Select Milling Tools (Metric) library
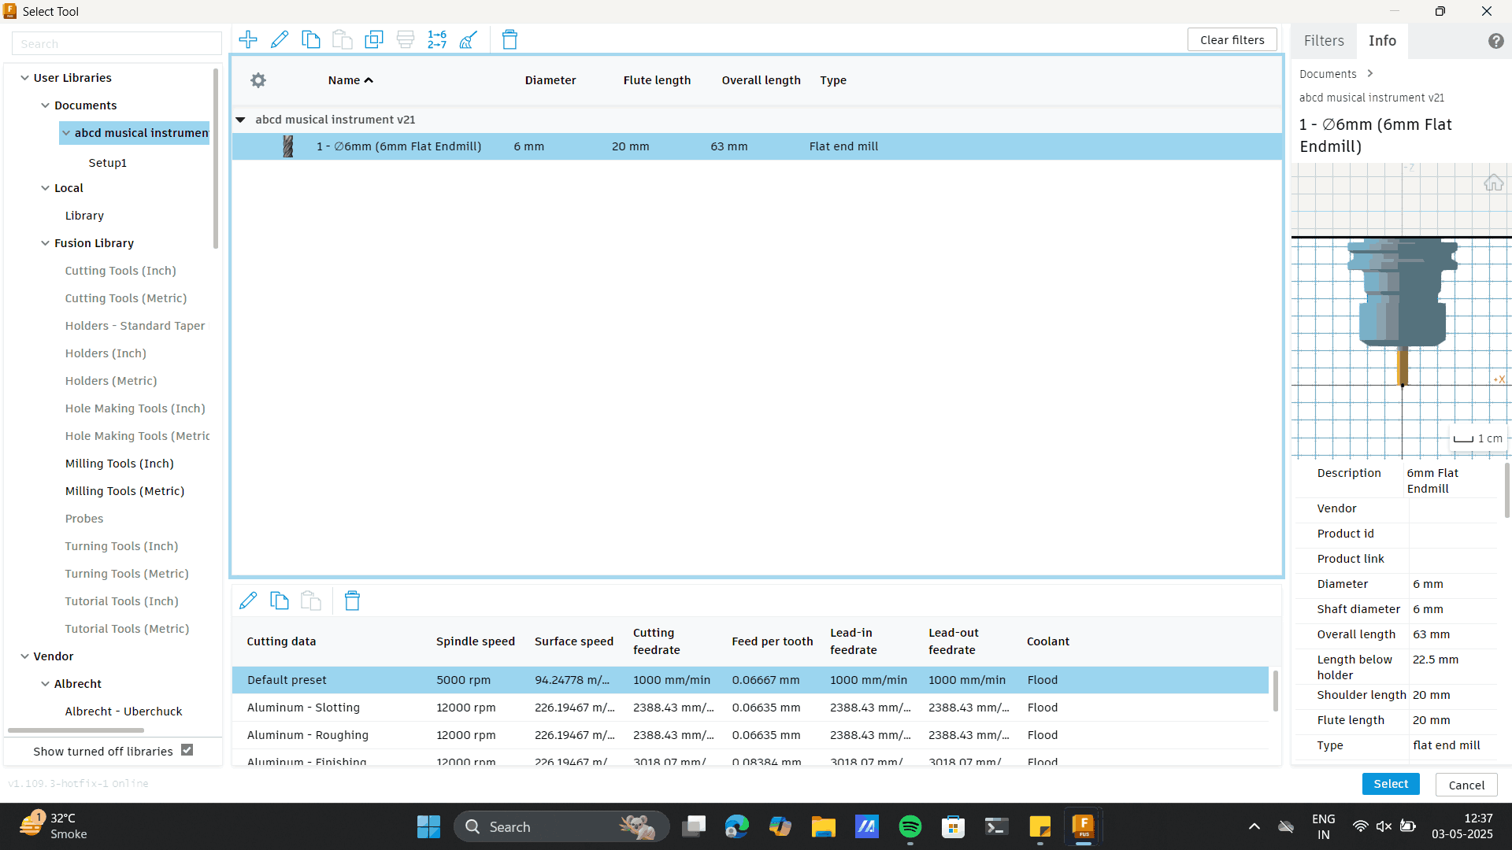The height and width of the screenshot is (850, 1512). click(124, 491)
